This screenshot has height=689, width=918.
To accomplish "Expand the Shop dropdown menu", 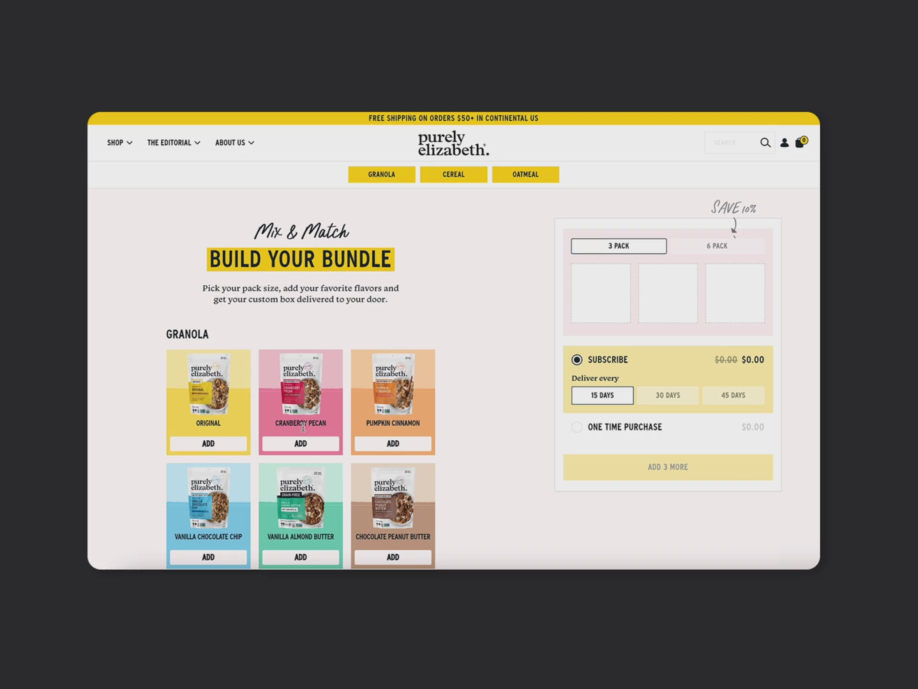I will click(119, 143).
